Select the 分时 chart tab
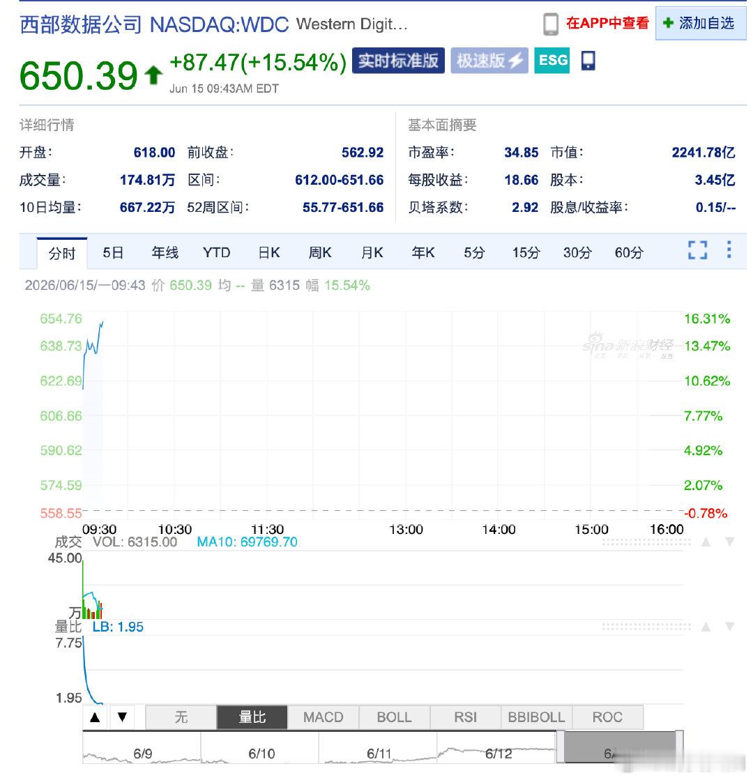This screenshot has height=780, width=753. pyautogui.click(x=62, y=253)
